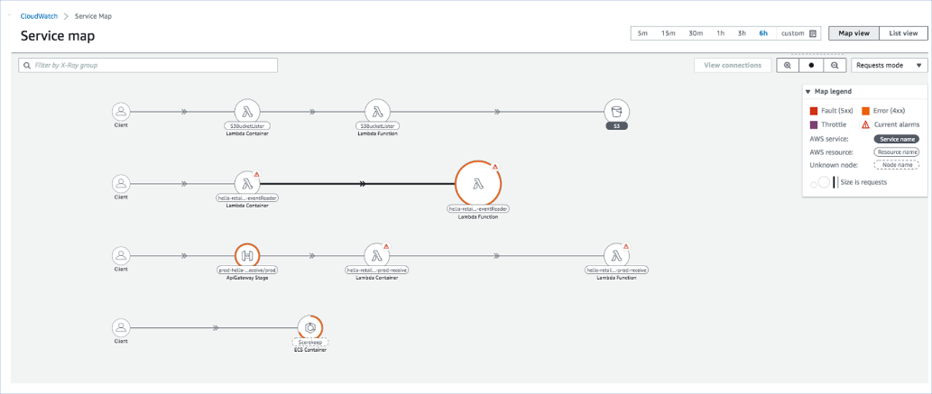Click the edge arrow leading to the S3 node
The image size is (932, 394).
(x=497, y=111)
